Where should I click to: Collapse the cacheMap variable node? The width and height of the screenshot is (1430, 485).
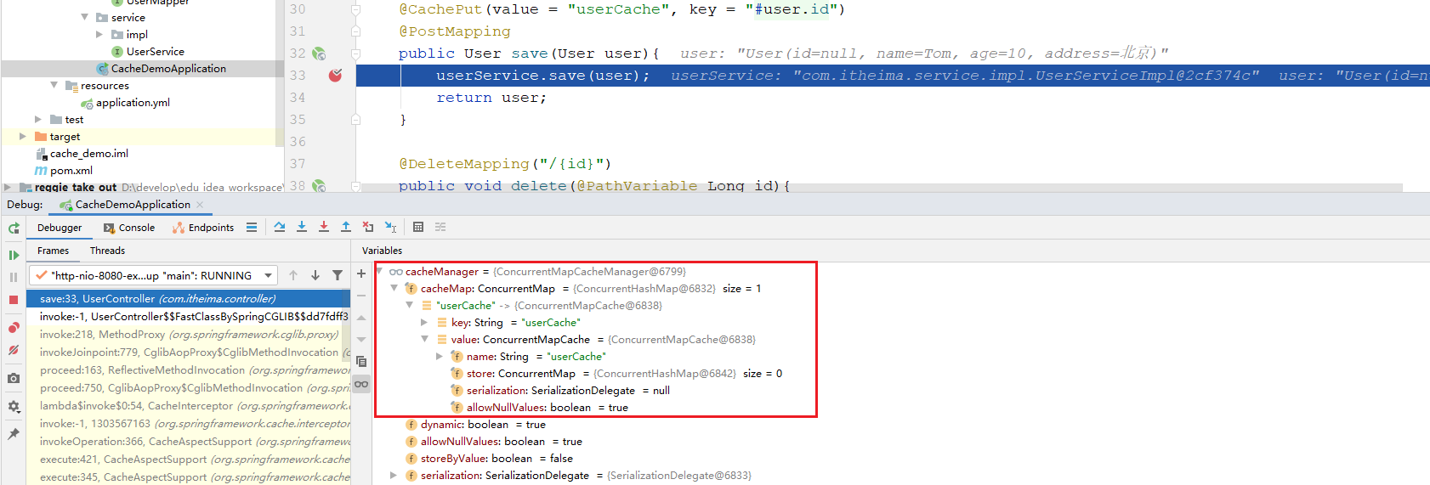(x=394, y=289)
